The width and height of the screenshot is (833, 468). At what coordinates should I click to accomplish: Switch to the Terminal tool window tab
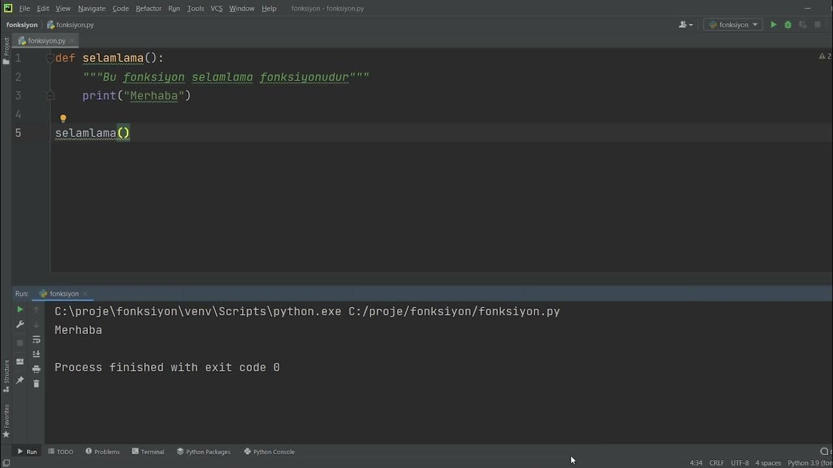pyautogui.click(x=148, y=452)
